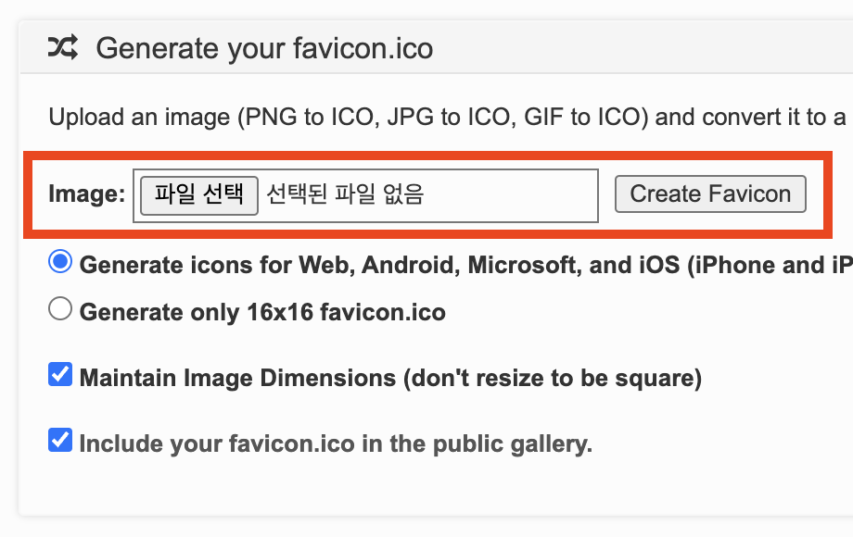This screenshot has height=537, width=853.
Task: Select the Web, Android, Microsoft, iOS radio button
Action: 60,263
